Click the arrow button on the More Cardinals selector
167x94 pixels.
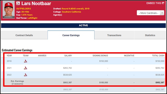click(x=162, y=13)
